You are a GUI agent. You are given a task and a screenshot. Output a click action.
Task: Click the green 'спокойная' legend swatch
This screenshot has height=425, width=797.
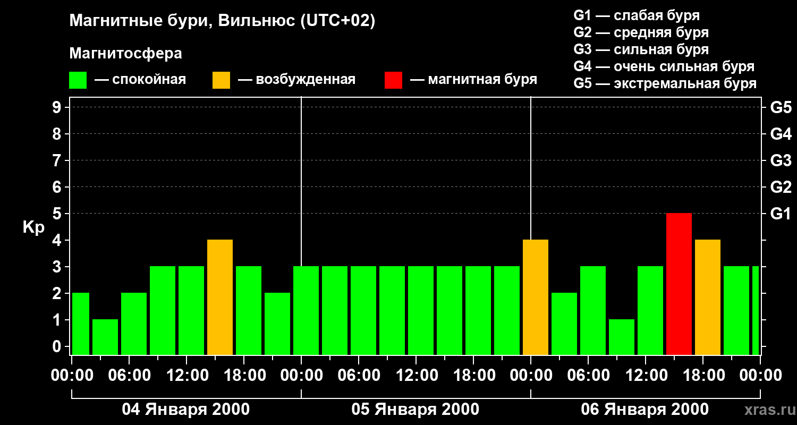(78, 80)
